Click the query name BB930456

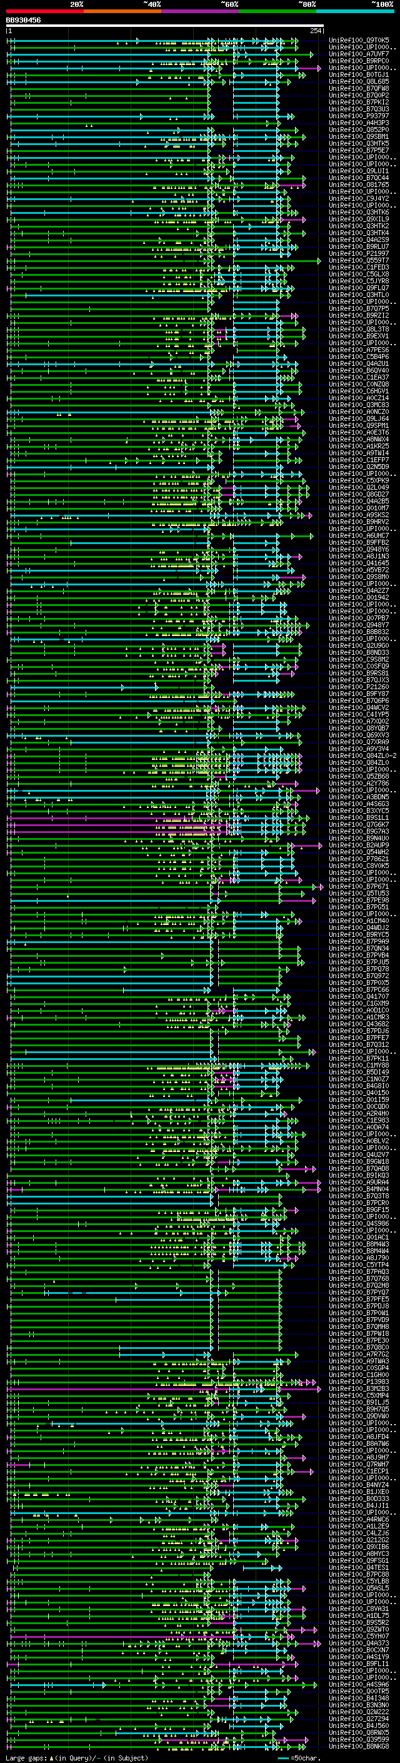(23, 21)
